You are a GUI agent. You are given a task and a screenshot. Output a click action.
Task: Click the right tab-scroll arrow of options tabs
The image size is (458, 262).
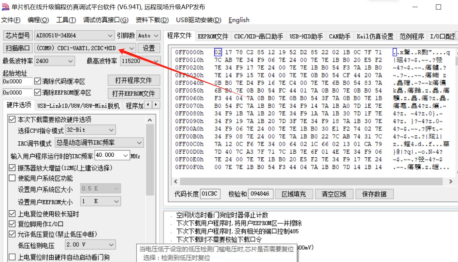click(x=156, y=105)
